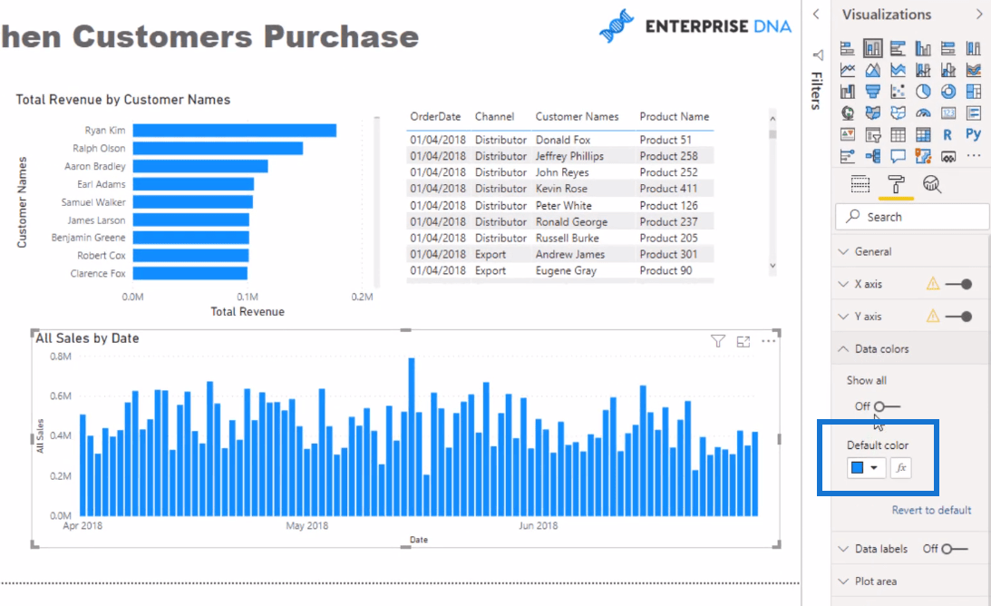This screenshot has height=606, width=991.
Task: Select the Clustered column chart visual
Action: pos(923,48)
